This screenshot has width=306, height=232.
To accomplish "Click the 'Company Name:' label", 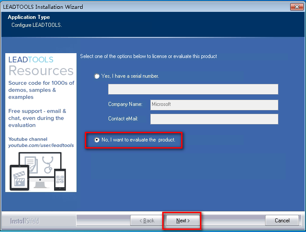I will point(125,104).
